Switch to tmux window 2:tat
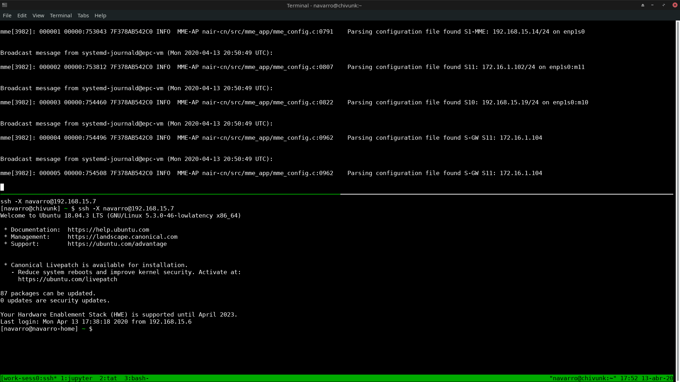The height and width of the screenshot is (382, 680). point(108,378)
